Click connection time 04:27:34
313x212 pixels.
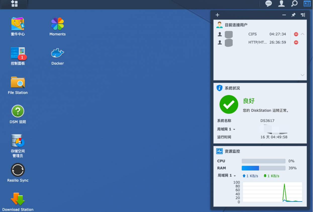click(278, 34)
